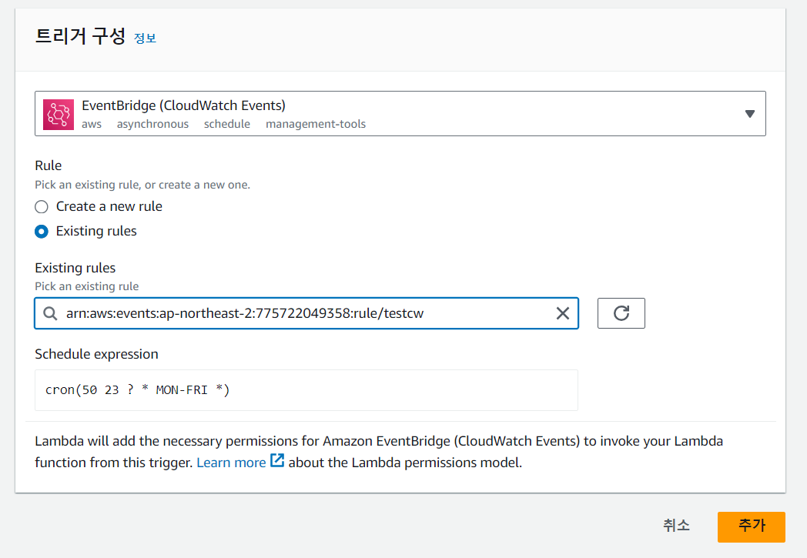
Task: Clear the selected rule with the X icon
Action: (x=562, y=313)
